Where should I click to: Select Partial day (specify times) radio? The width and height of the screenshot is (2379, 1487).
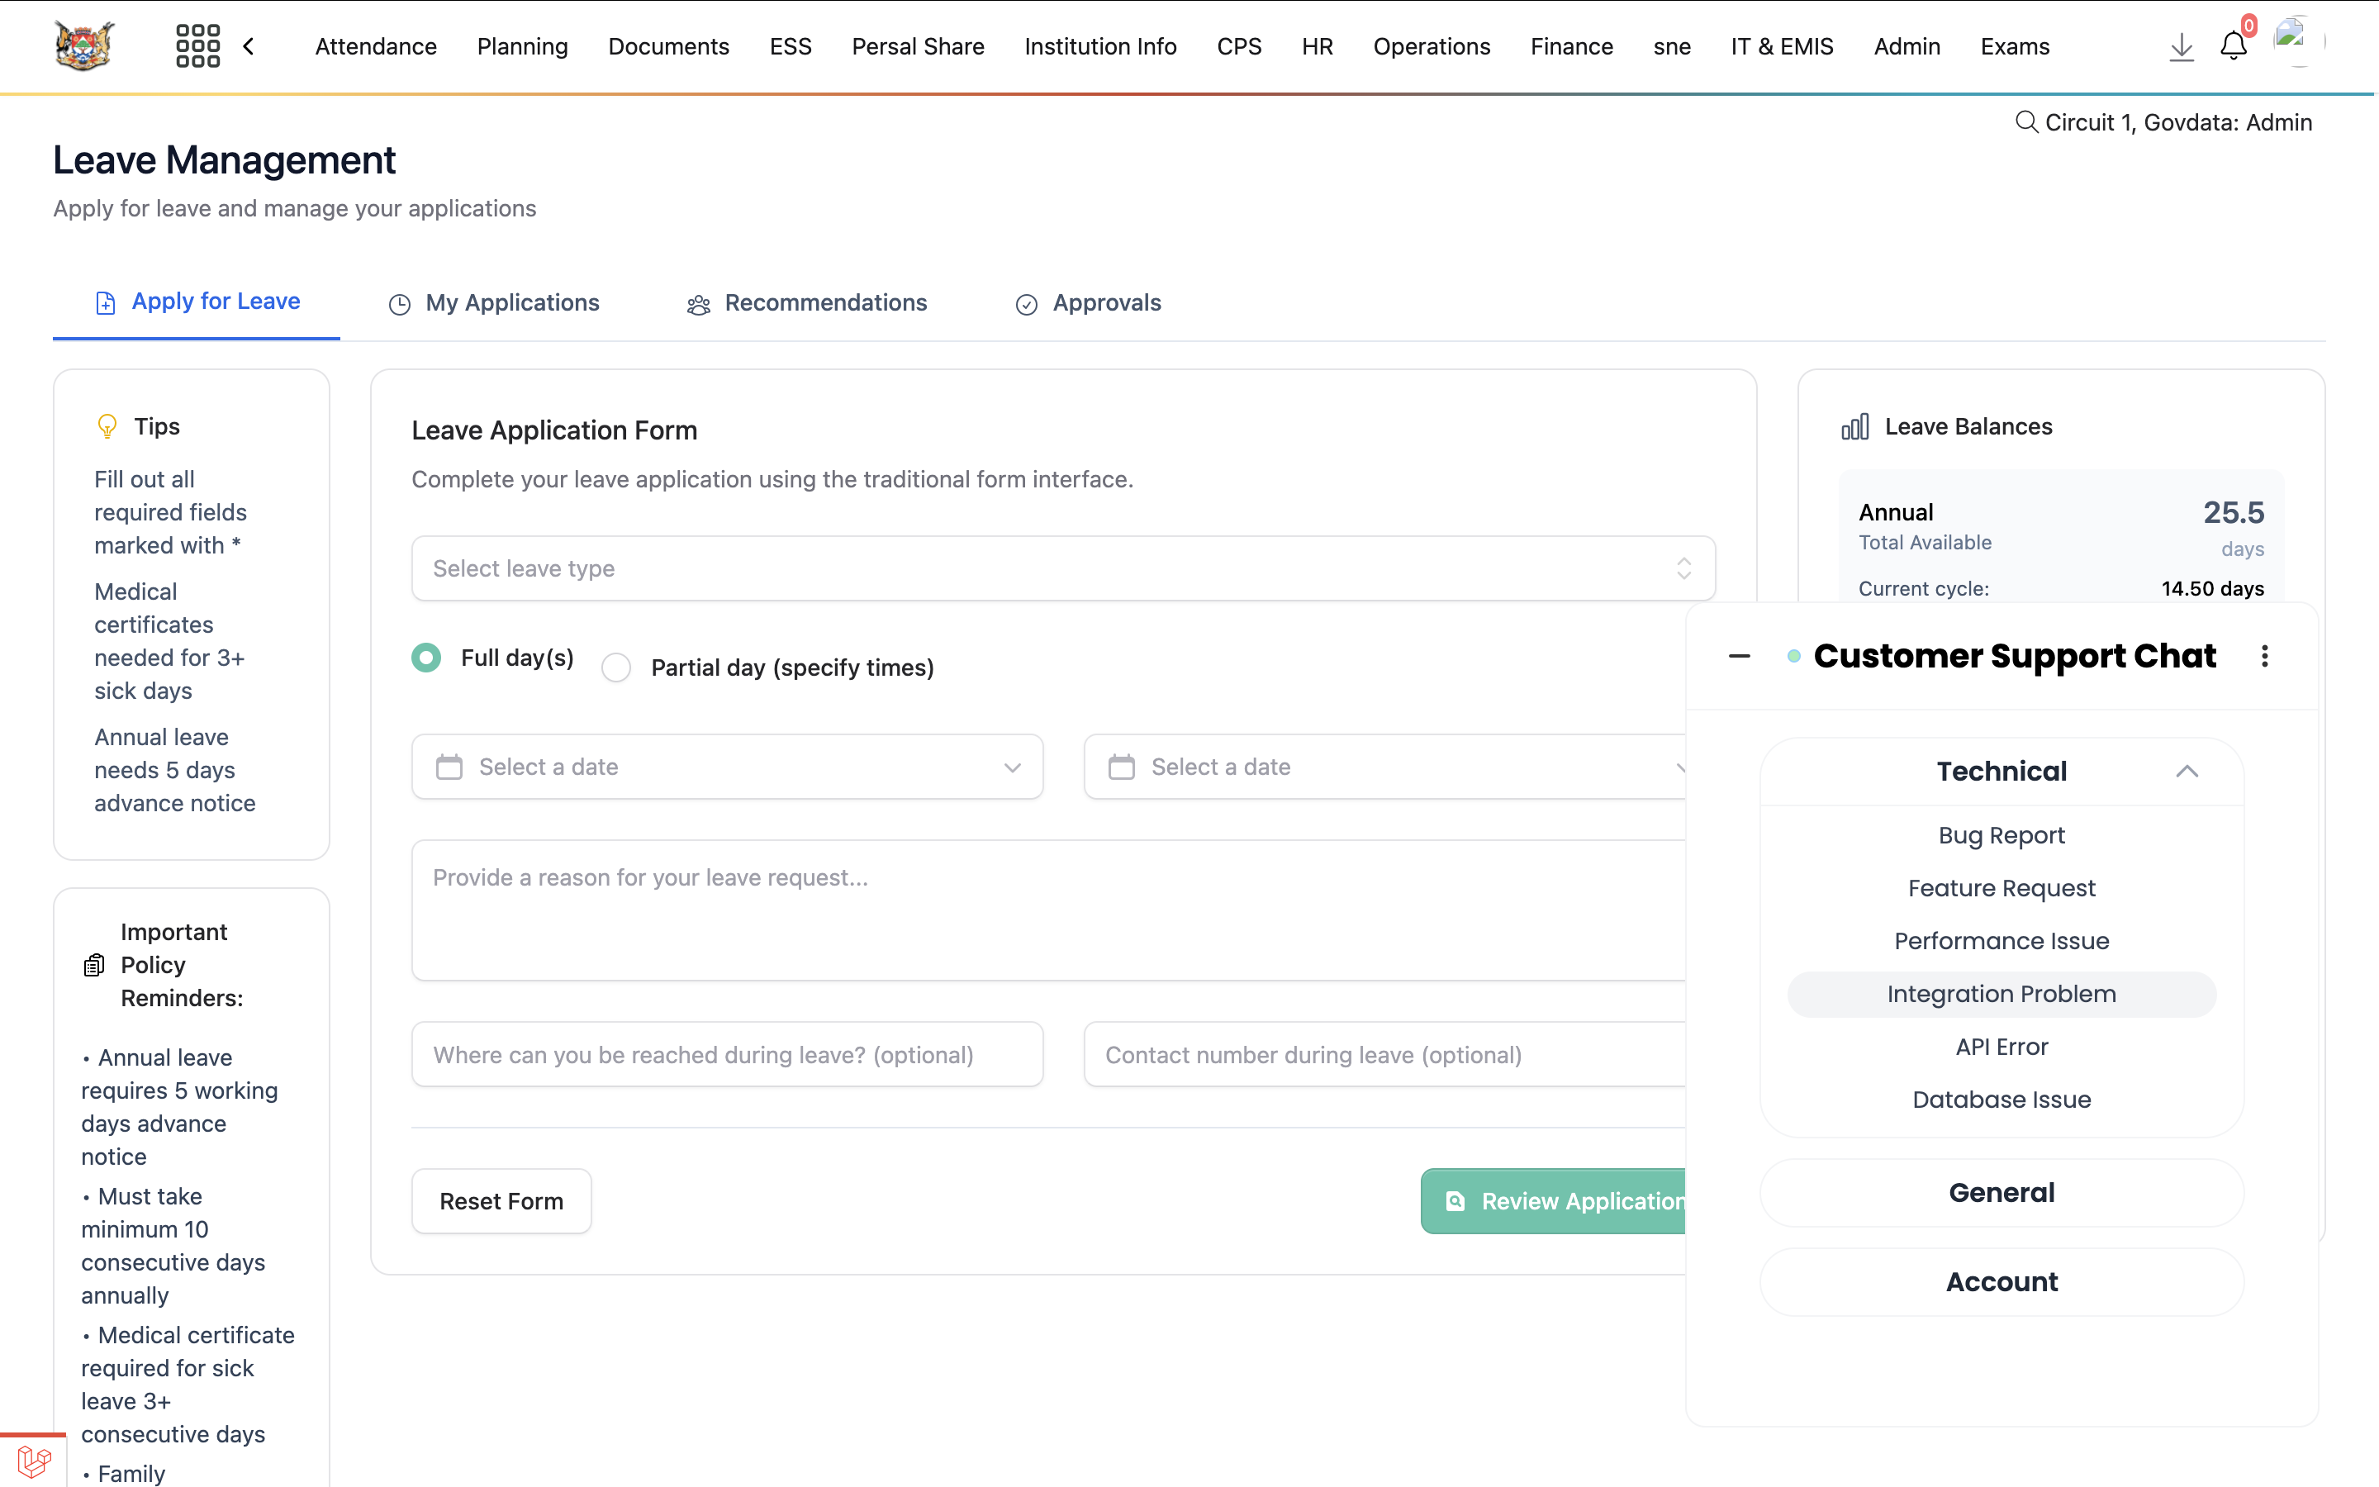click(616, 667)
